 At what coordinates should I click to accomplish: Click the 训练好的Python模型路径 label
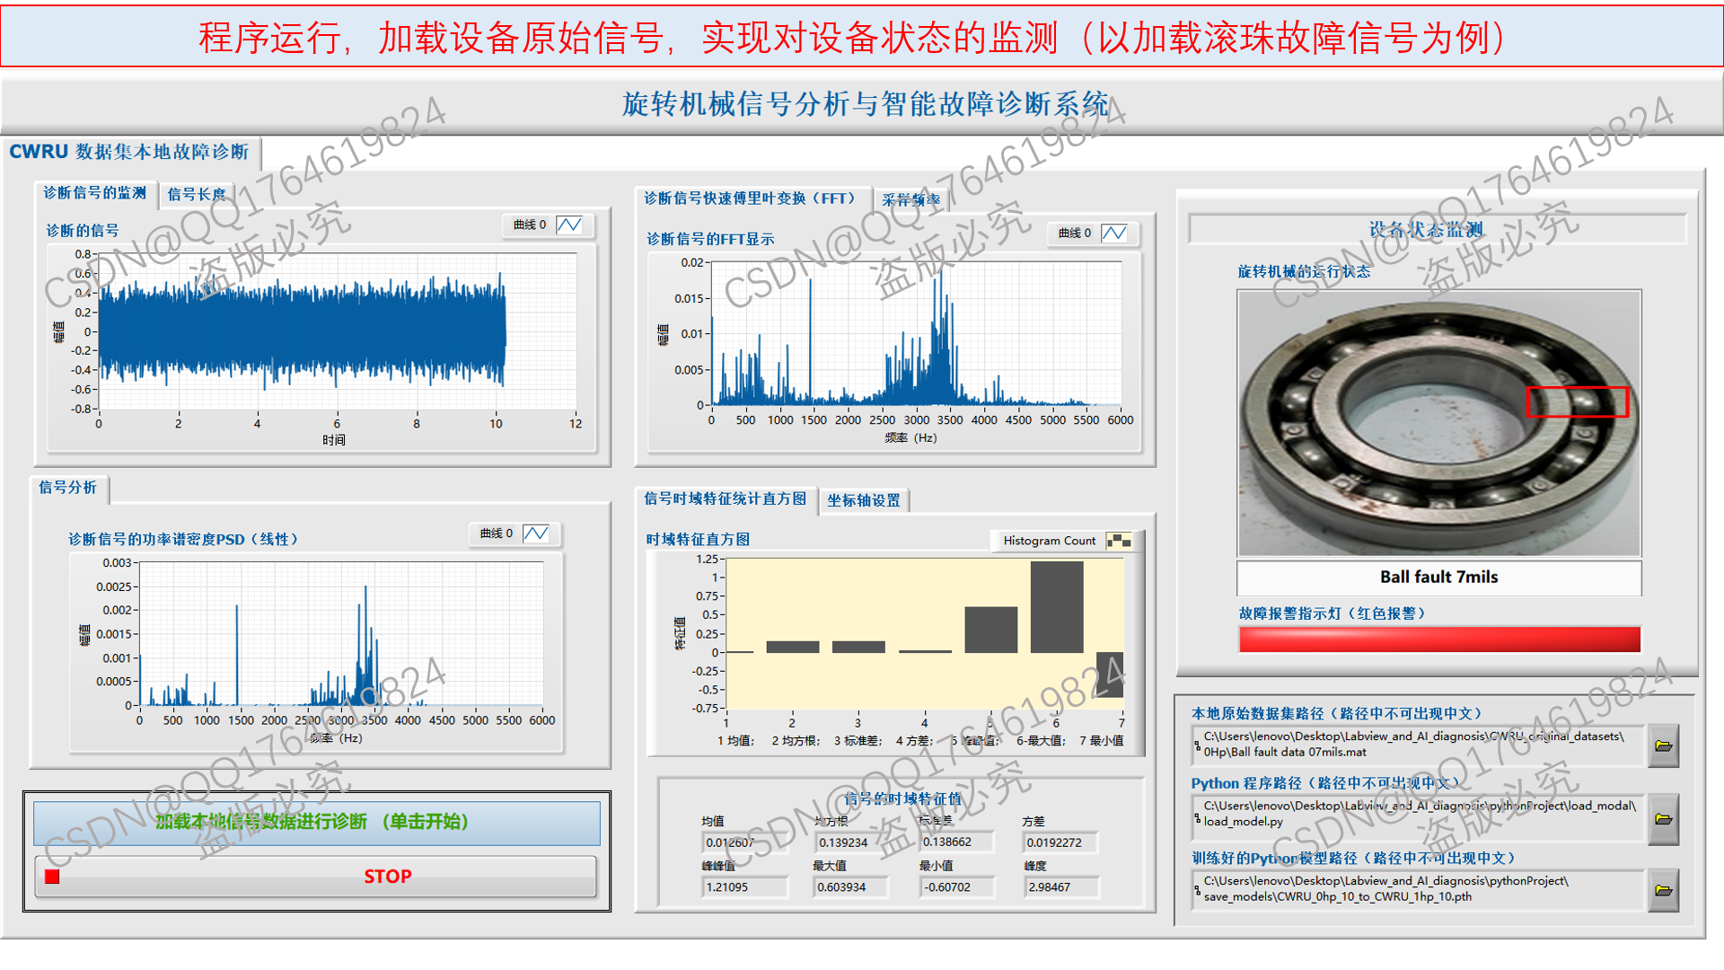click(x=1353, y=858)
